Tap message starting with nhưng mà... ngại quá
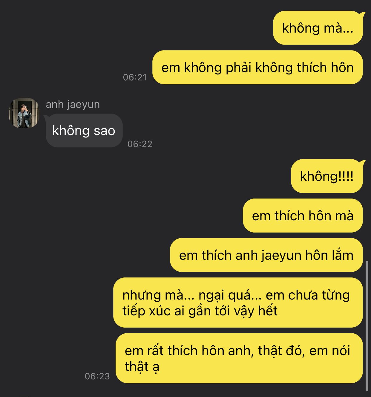 (x=238, y=303)
